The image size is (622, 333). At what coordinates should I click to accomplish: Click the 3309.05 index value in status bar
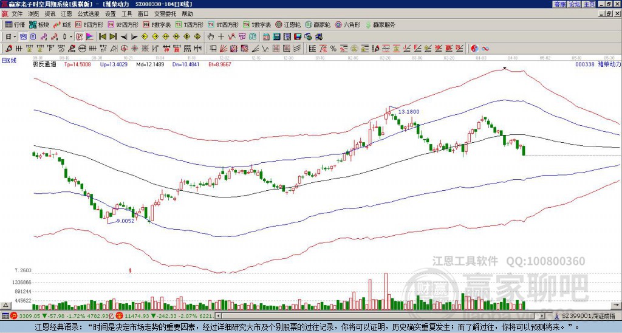pyautogui.click(x=30, y=316)
